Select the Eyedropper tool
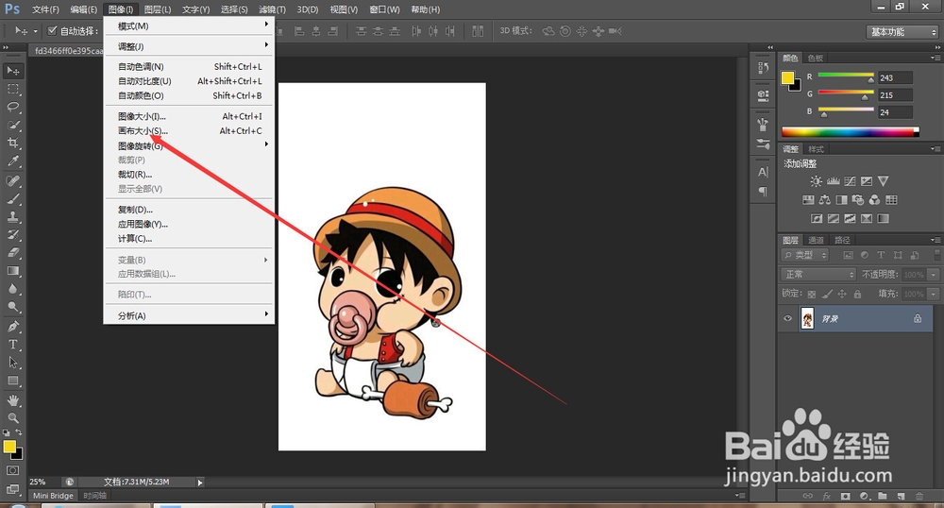Screen dimensions: 944x508 (12, 161)
